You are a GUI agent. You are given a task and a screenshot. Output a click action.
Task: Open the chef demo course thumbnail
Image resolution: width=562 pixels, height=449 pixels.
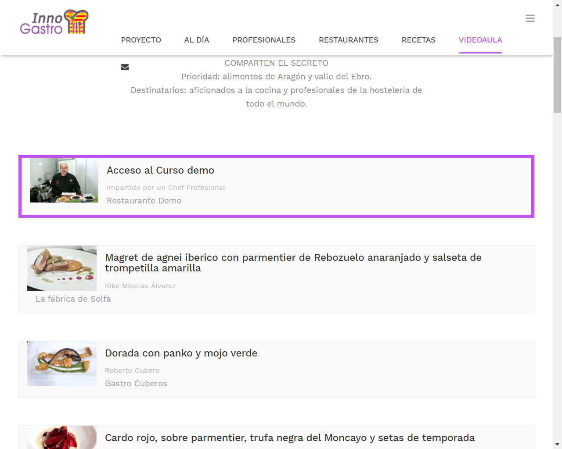click(x=64, y=180)
